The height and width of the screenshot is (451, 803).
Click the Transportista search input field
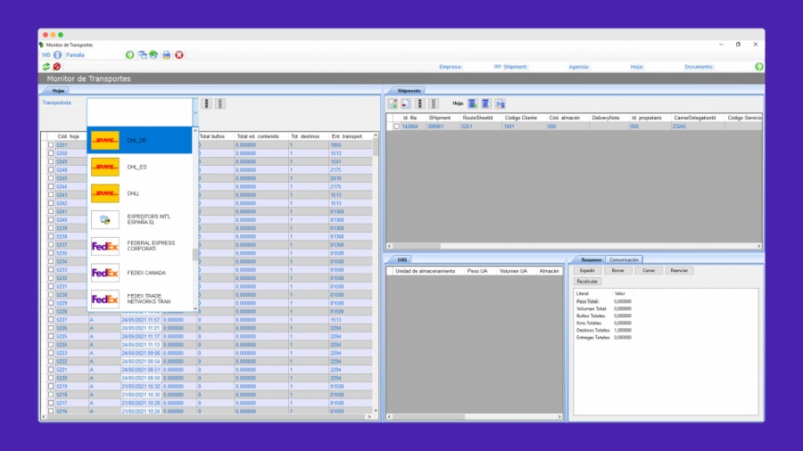139,111
